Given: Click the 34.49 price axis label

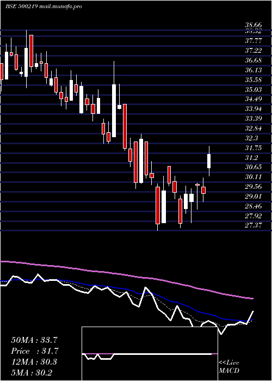Looking at the screenshot, I should point(254,99).
